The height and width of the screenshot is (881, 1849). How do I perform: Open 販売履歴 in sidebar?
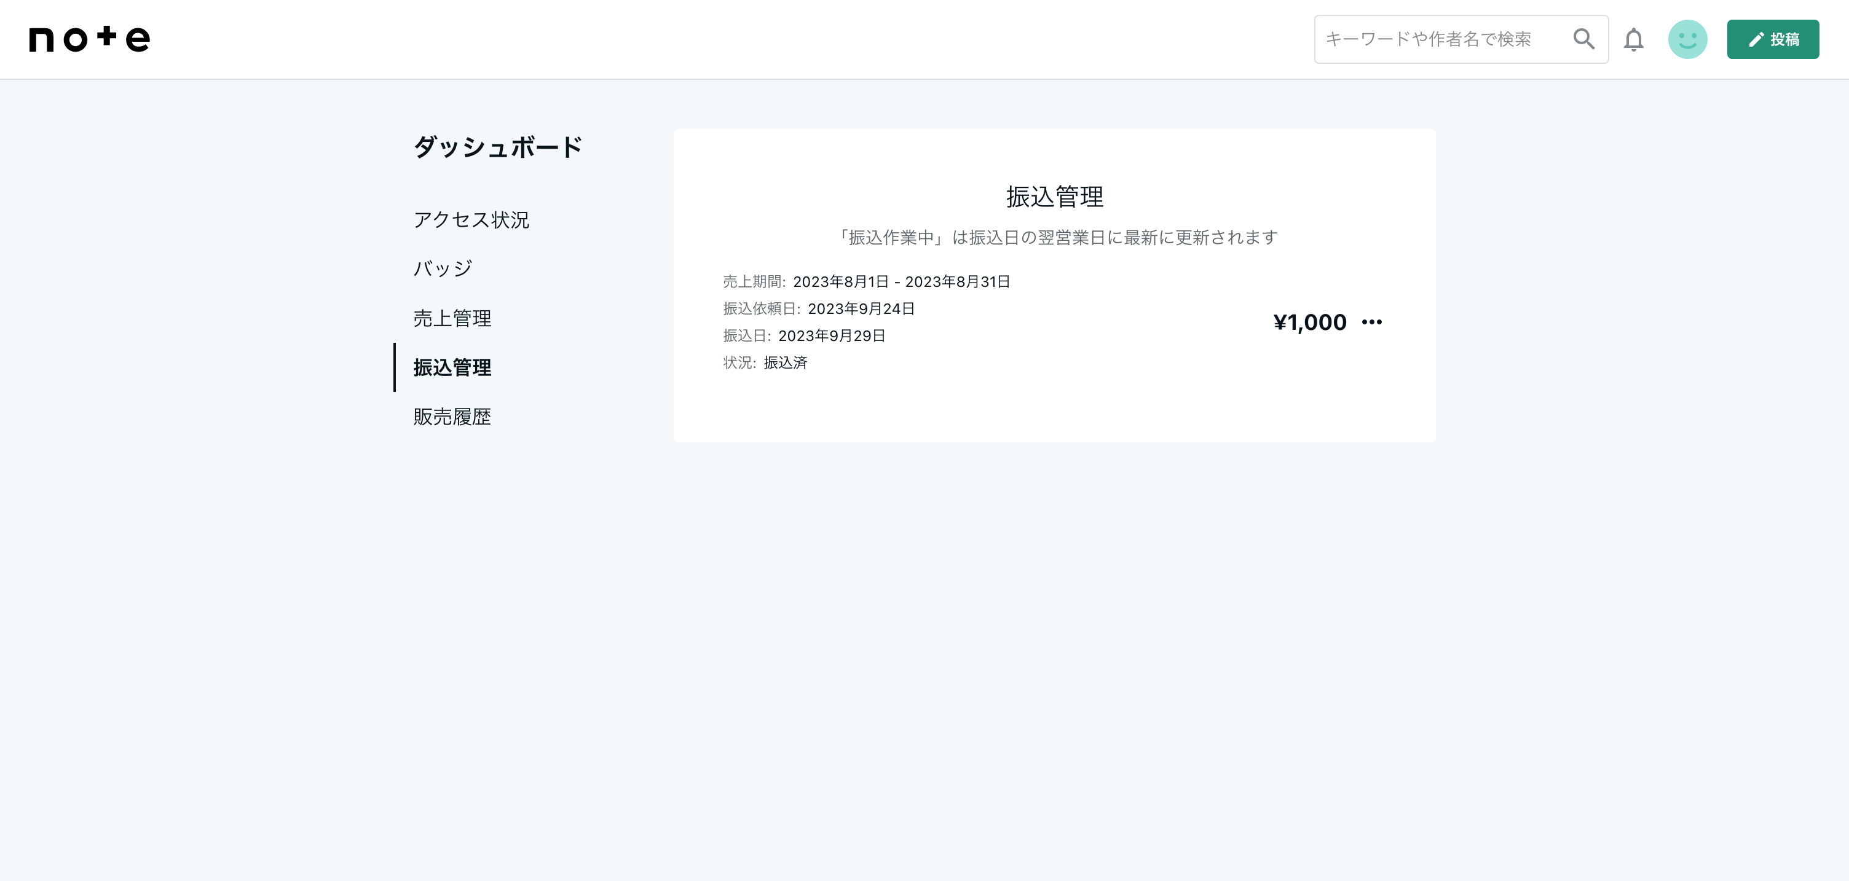[452, 417]
